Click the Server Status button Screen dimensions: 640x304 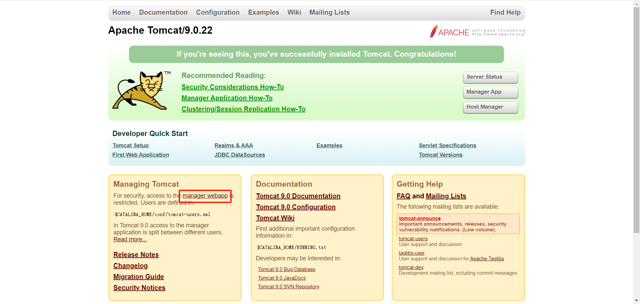tap(490, 77)
